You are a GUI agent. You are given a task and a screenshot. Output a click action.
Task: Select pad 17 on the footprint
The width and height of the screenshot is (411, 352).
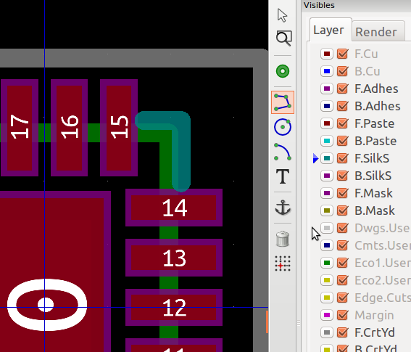[20, 128]
